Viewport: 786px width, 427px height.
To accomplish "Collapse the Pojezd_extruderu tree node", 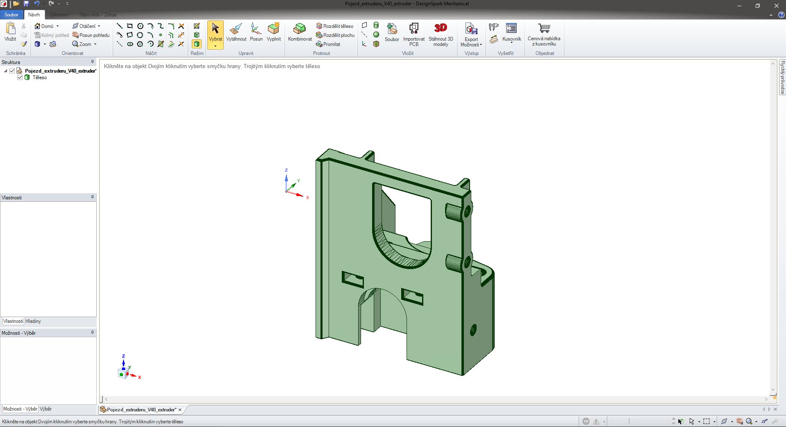I will click(6, 71).
